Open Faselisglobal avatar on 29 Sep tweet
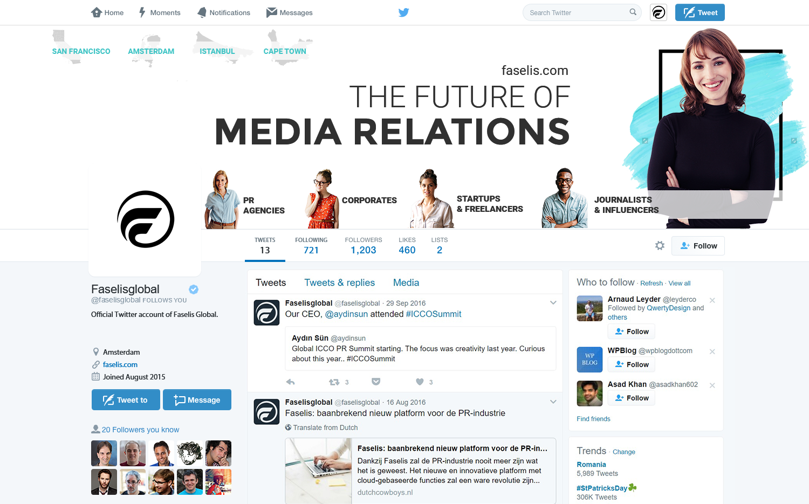809x504 pixels. (x=266, y=313)
